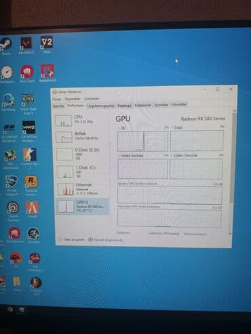Open the Dosya menu in Task Manager
This screenshot has width=251, height=334.
pyautogui.click(x=57, y=99)
